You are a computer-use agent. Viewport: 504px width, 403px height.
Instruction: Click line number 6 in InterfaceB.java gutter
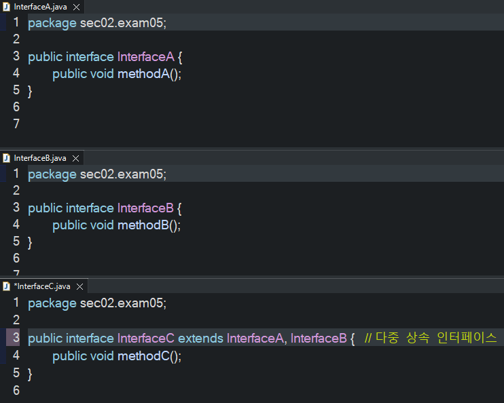click(x=16, y=258)
